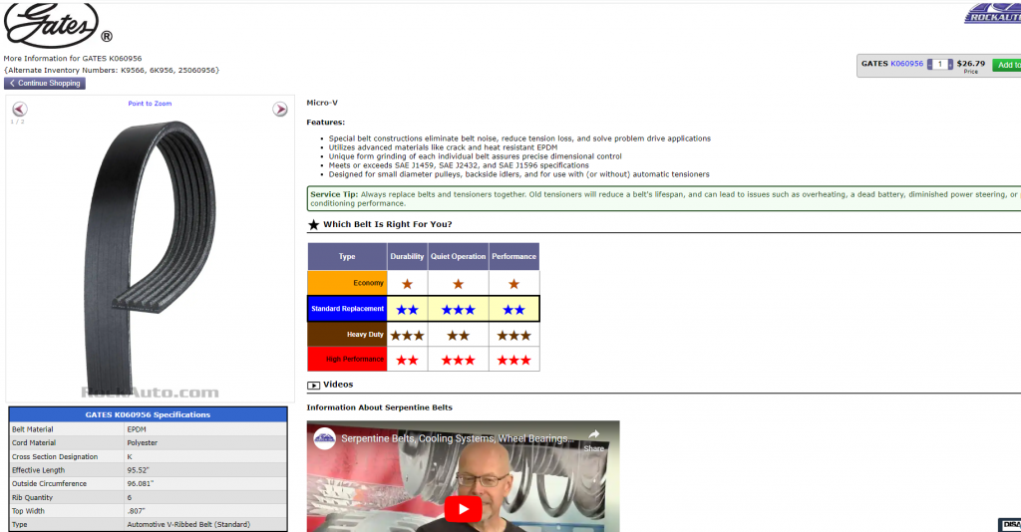Viewport: 1021px width, 532px height.
Task: Select the Heavy Duty type cell
Action: click(x=347, y=335)
